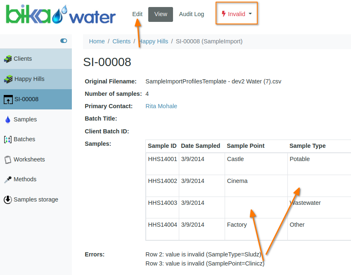
Task: Click the Sample Type column header
Action: (307, 146)
